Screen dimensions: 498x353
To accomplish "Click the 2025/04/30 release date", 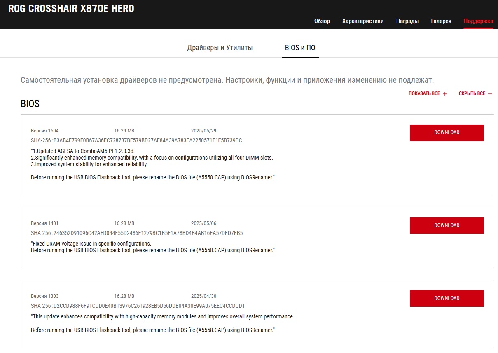I will 203,296.
